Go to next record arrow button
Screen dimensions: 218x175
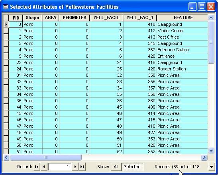click(75, 167)
